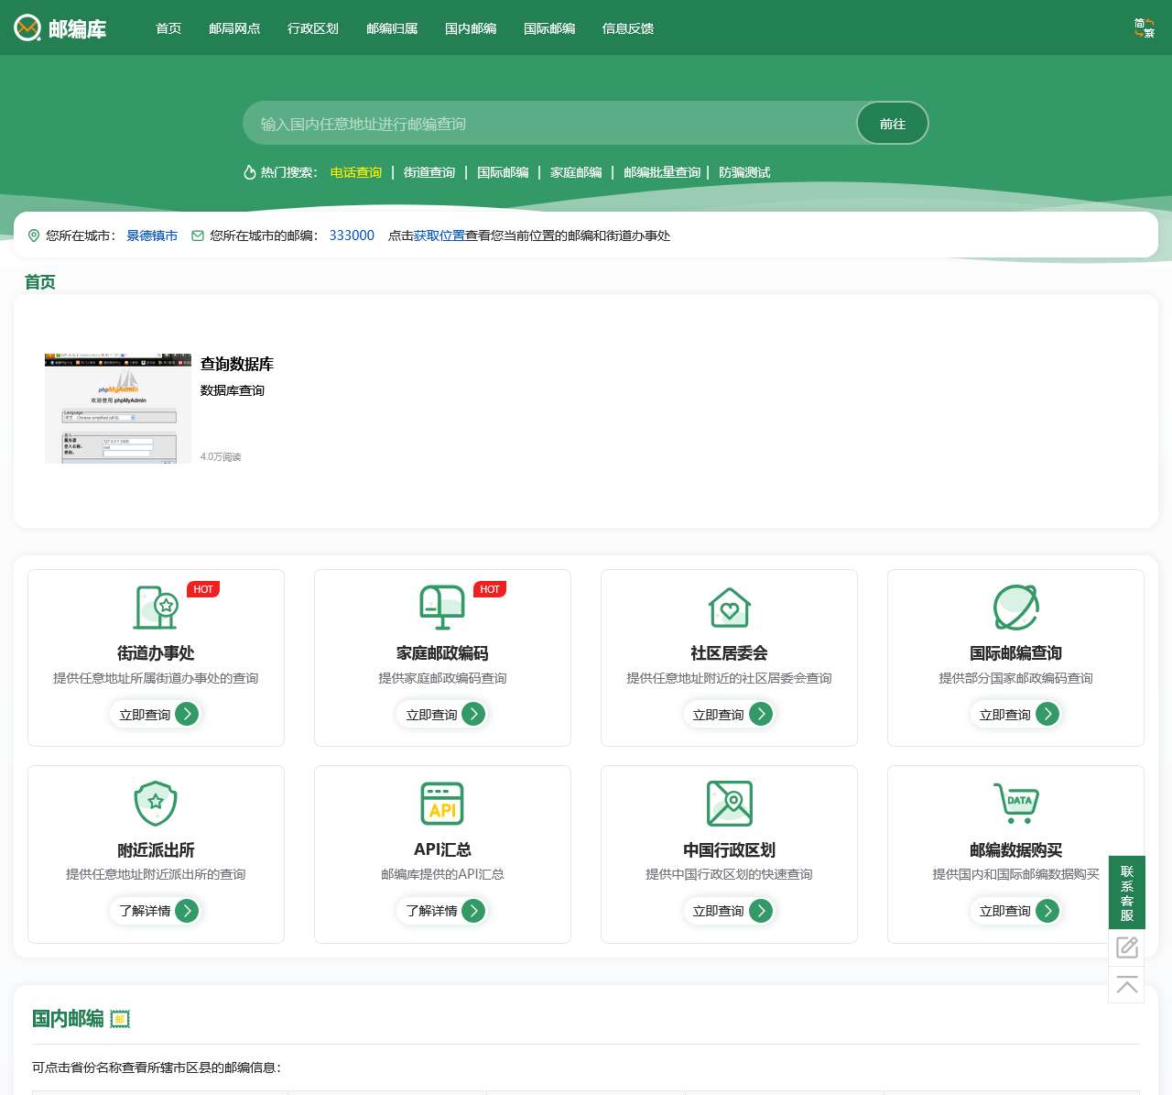Toggle simplified/traditional Chinese language switch
Screen dimensions: 1172x1095
click(1144, 28)
